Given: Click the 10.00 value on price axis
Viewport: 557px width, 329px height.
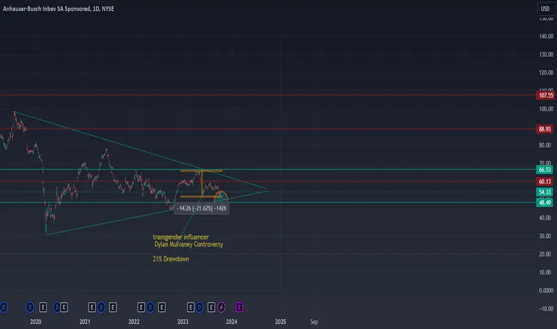Looking at the screenshot, I should pyautogui.click(x=545, y=272).
